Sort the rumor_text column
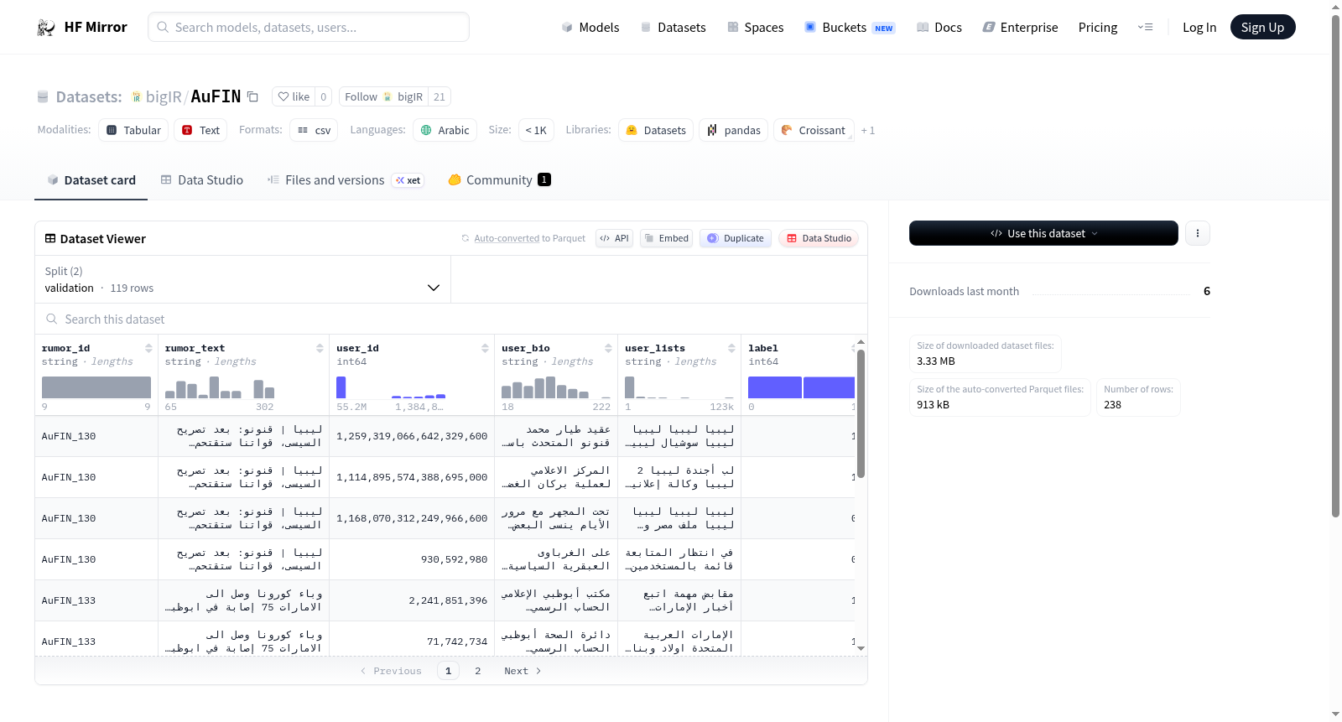The height and width of the screenshot is (722, 1342). click(x=320, y=348)
